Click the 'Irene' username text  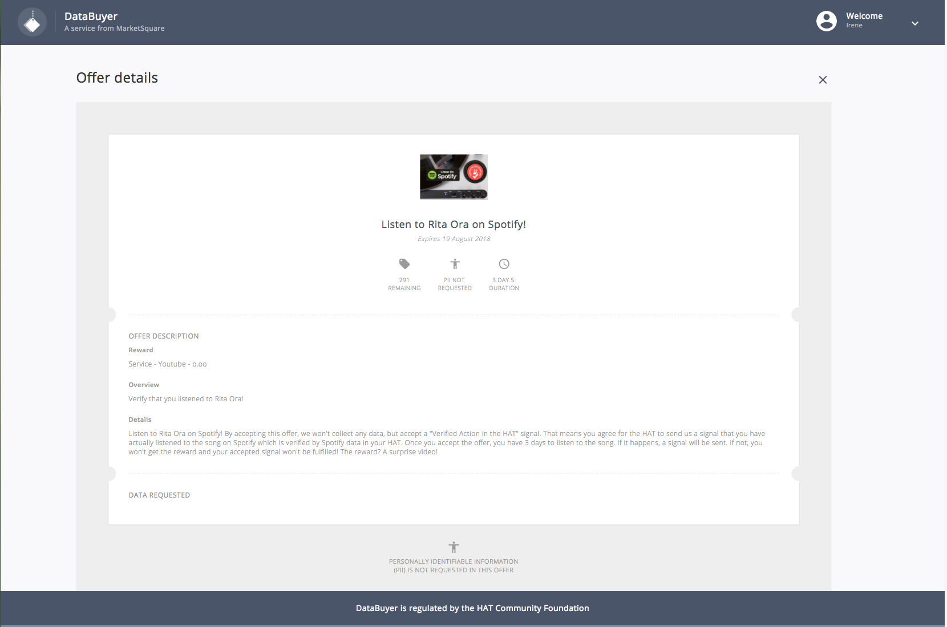pos(854,26)
